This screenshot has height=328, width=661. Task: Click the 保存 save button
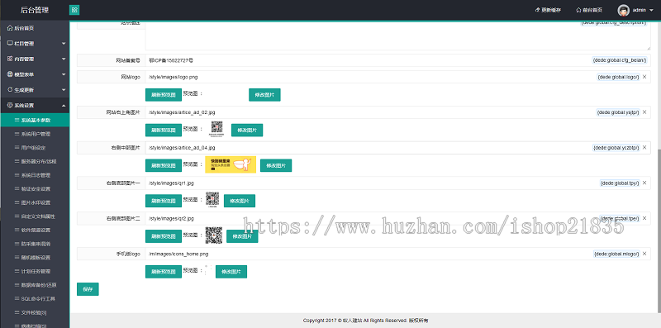pos(88,289)
